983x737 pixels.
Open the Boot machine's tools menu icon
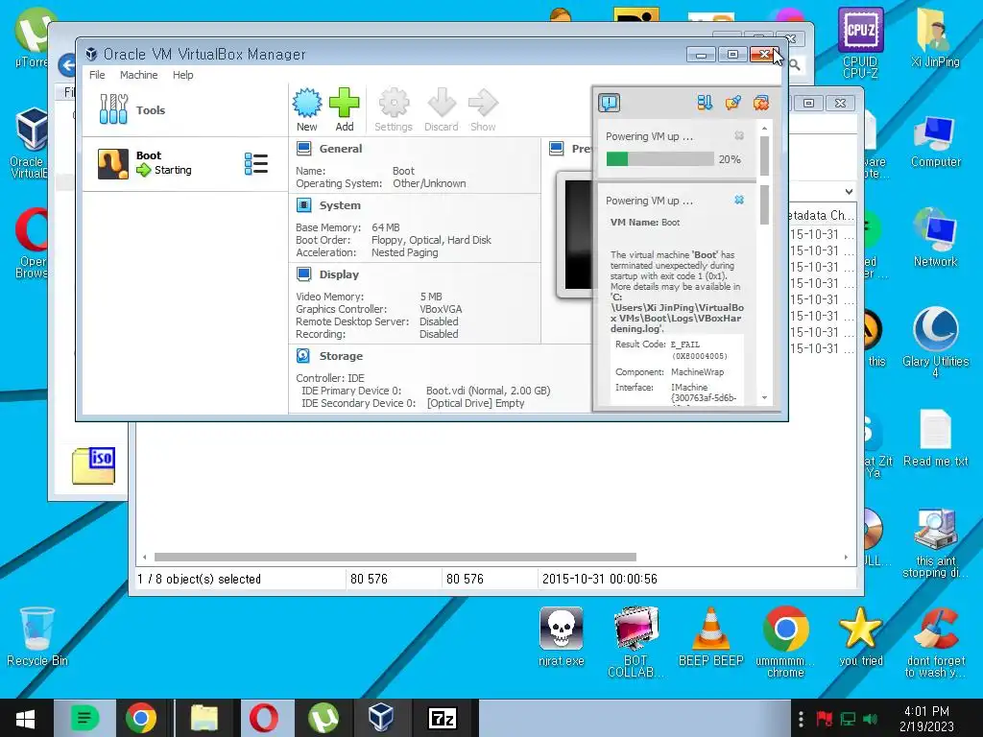click(x=255, y=163)
